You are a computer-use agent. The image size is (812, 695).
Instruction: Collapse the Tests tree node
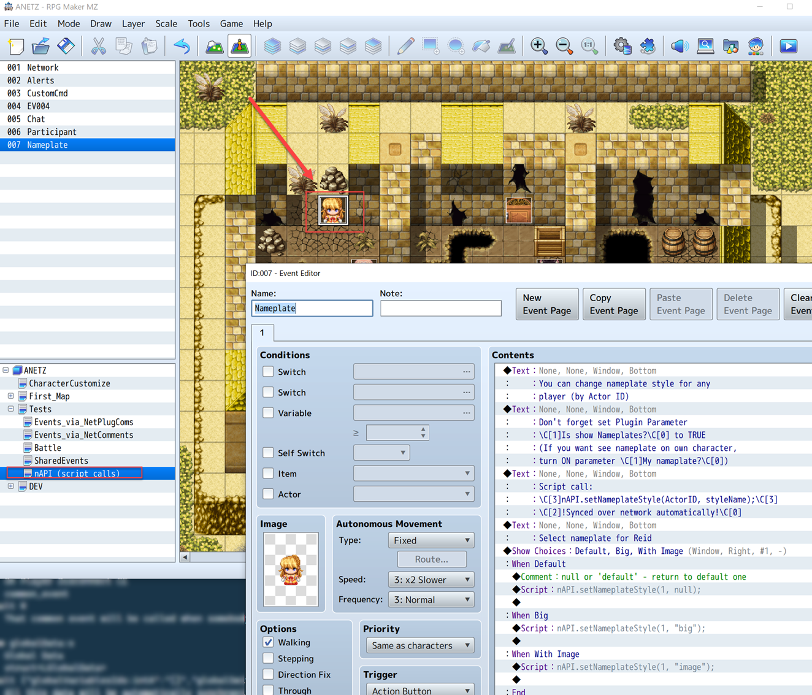(x=10, y=409)
